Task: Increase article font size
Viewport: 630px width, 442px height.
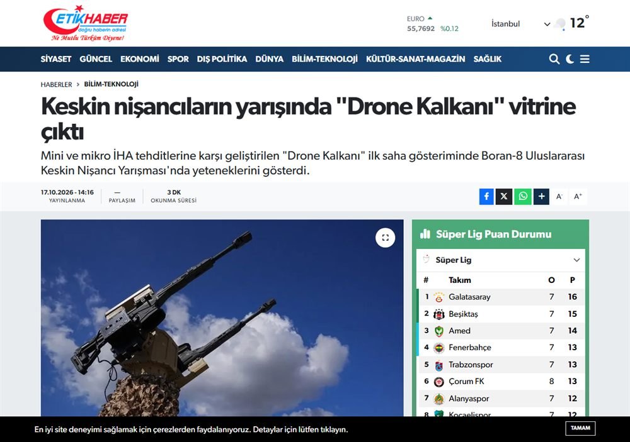Action: click(x=578, y=197)
